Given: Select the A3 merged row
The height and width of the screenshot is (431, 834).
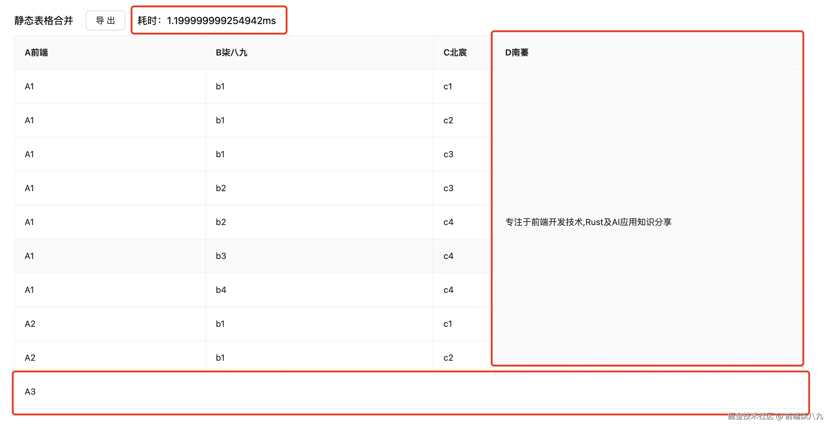Looking at the screenshot, I should 30,392.
